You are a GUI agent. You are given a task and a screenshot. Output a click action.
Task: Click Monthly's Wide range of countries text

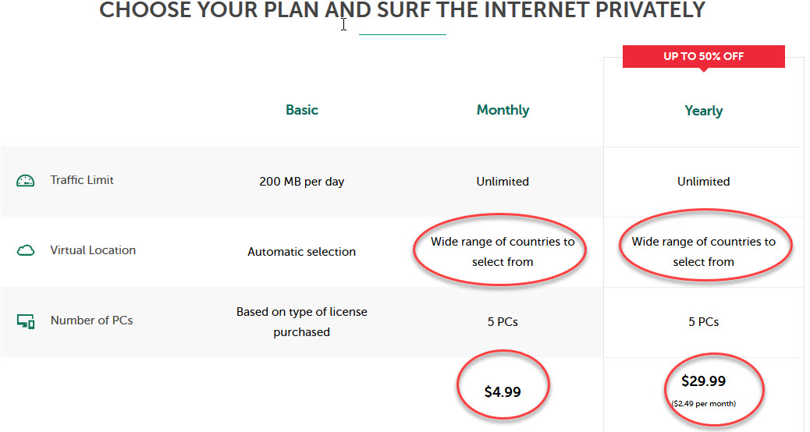pos(503,251)
